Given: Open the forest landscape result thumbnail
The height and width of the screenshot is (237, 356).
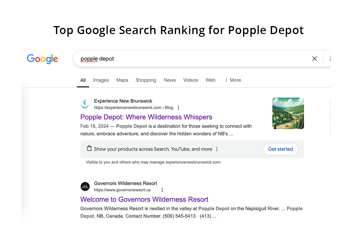Looking at the screenshot, I should 288,113.
